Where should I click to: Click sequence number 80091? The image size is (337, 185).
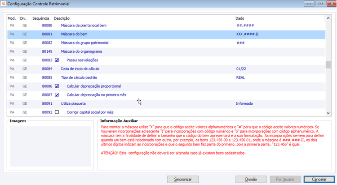click(x=47, y=103)
